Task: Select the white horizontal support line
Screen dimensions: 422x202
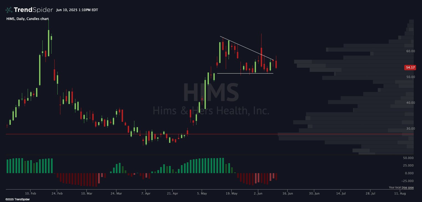Action: point(245,73)
